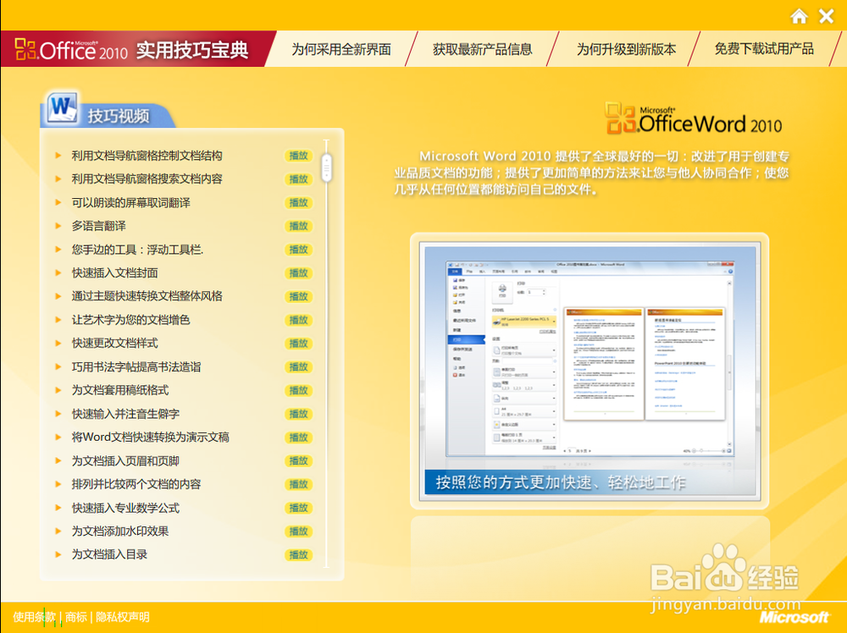Screen dimensions: 847x633
Task: Play 可以朗读的屏幕取词翻译 video
Action: (x=299, y=202)
